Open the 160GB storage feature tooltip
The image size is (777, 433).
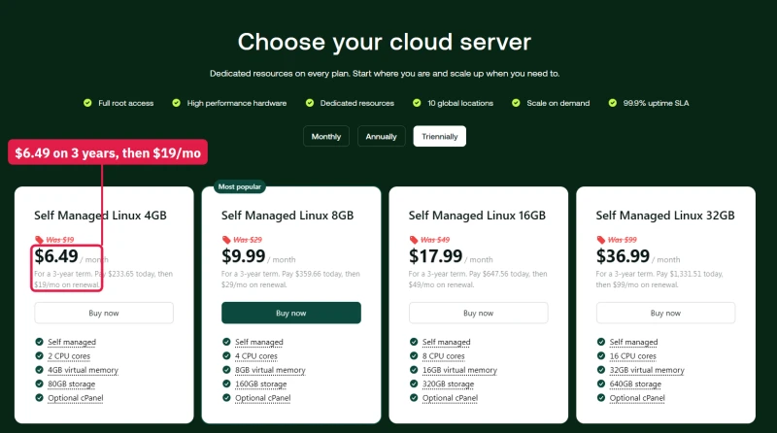tap(260, 383)
